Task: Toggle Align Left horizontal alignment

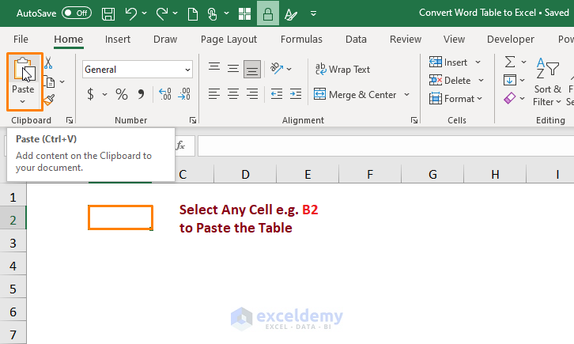Action: click(214, 94)
